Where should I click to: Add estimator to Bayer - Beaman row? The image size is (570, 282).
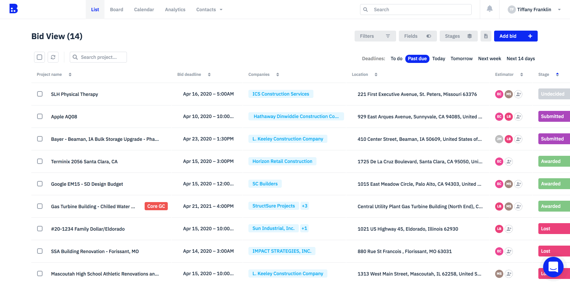518,139
